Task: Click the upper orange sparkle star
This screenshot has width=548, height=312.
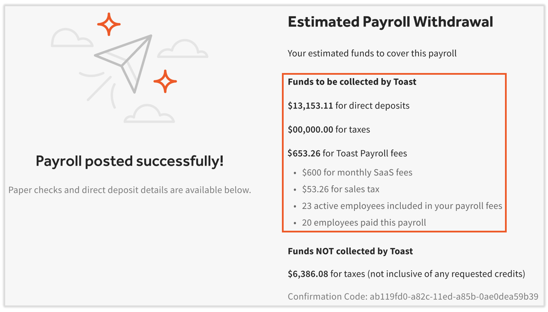Action: coord(109,24)
